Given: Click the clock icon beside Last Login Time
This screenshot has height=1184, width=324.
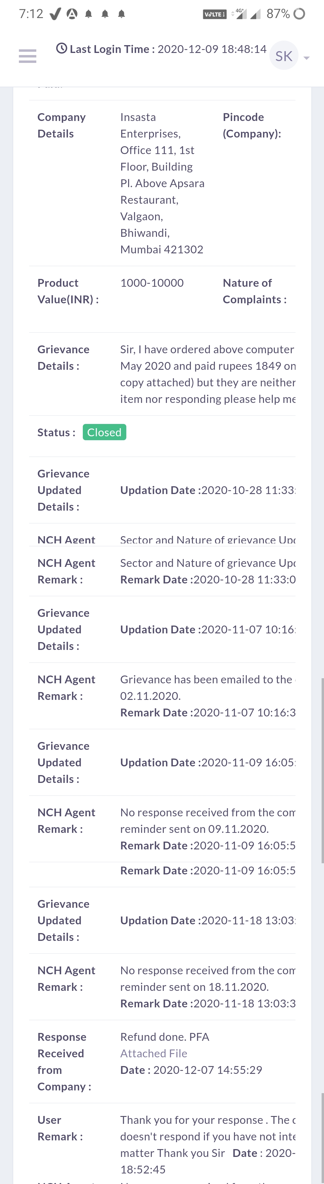Looking at the screenshot, I should (61, 48).
